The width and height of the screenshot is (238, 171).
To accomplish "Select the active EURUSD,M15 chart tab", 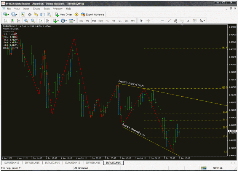I will [x=113, y=163].
